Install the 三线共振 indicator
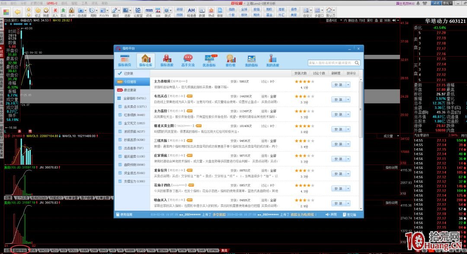 (339, 144)
